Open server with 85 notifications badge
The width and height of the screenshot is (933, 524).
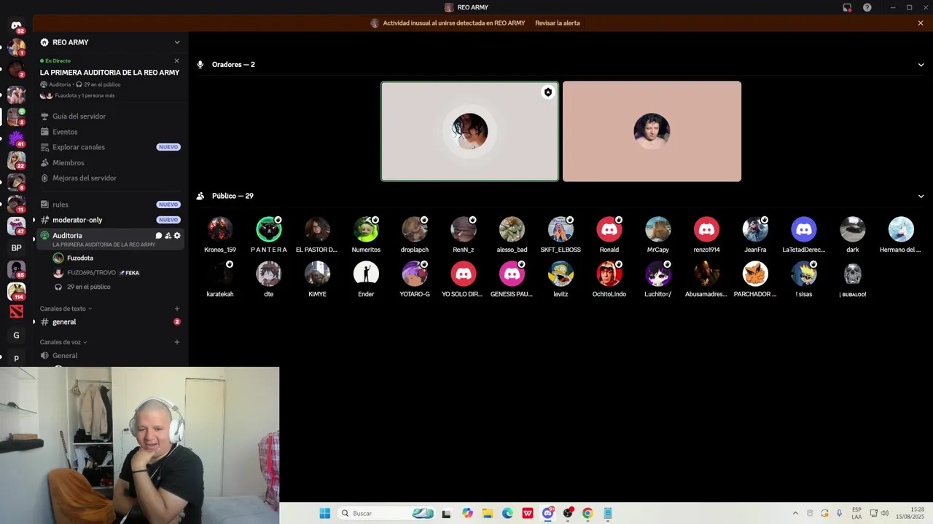pos(16,270)
